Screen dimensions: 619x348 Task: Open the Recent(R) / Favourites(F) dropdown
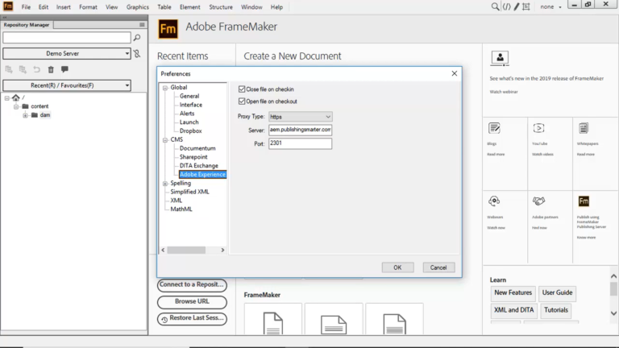point(67,85)
